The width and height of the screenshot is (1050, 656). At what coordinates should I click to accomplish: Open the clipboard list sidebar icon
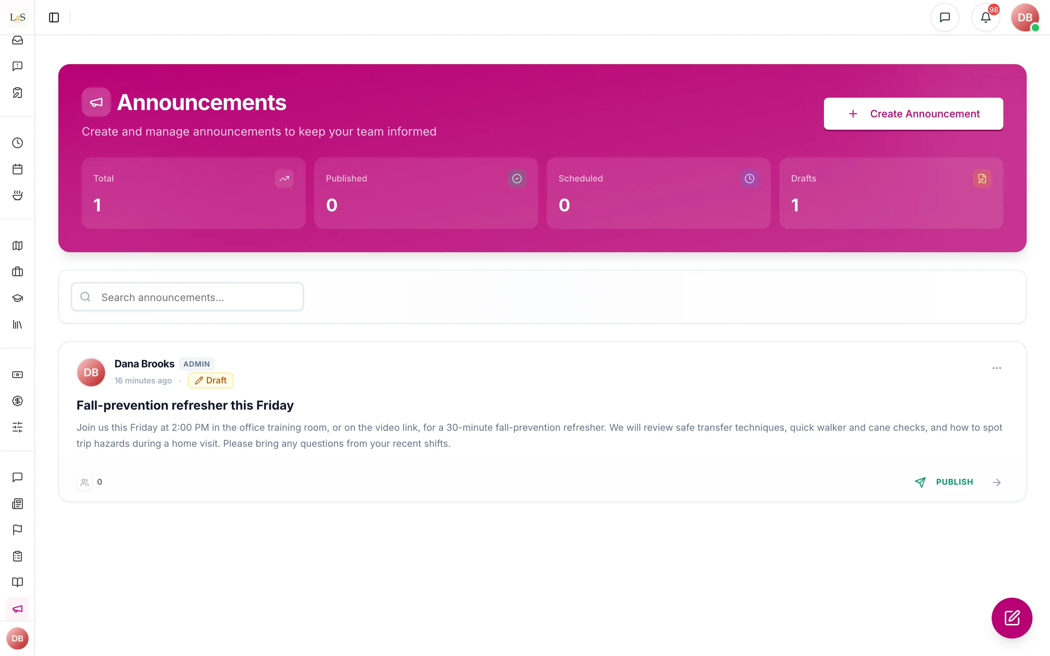pos(17,556)
